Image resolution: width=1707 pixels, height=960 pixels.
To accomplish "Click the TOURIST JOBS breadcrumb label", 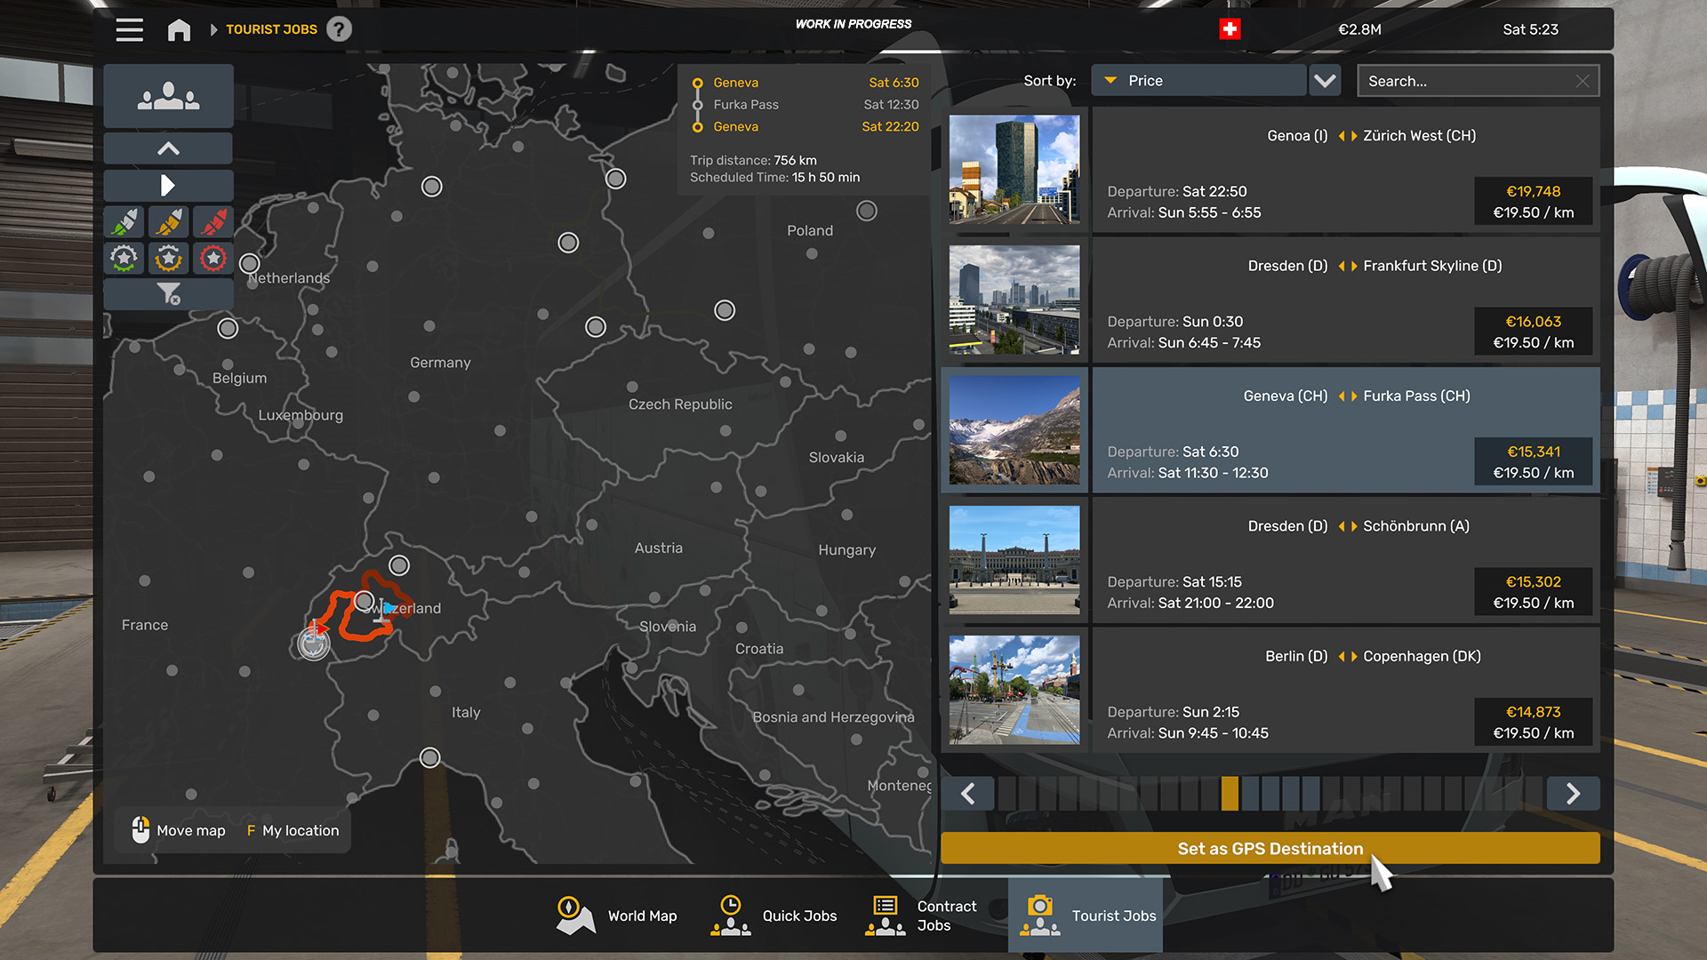I will pyautogui.click(x=271, y=29).
